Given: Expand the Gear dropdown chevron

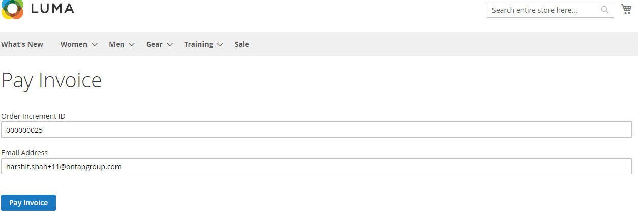Looking at the screenshot, I should [x=170, y=45].
